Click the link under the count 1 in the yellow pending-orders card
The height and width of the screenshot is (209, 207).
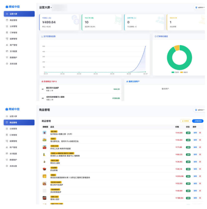[173, 27]
